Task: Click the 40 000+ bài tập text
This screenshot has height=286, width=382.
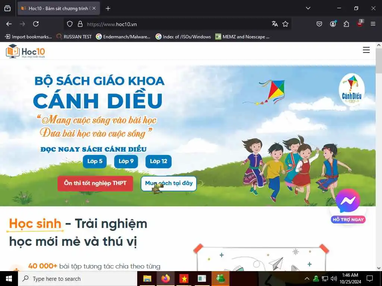Action: (x=94, y=266)
